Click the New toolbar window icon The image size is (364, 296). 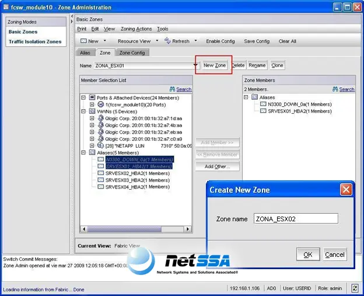pos(83,41)
